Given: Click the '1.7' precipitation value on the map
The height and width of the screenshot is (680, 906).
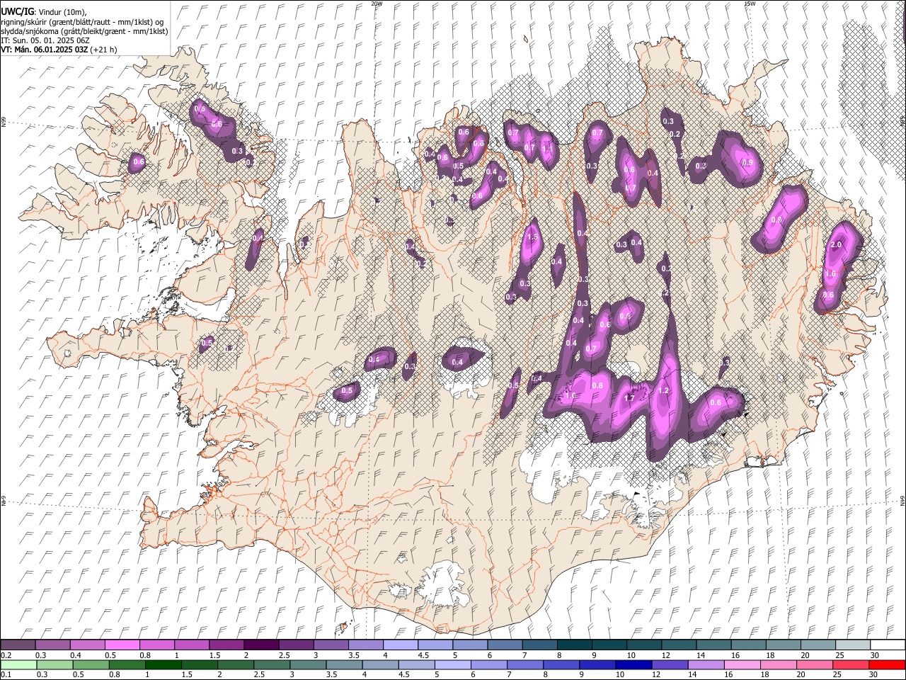Looking at the screenshot, I should point(629,398).
